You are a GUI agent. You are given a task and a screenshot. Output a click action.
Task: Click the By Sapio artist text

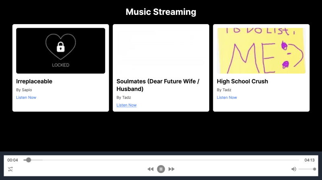pyautogui.click(x=24, y=90)
